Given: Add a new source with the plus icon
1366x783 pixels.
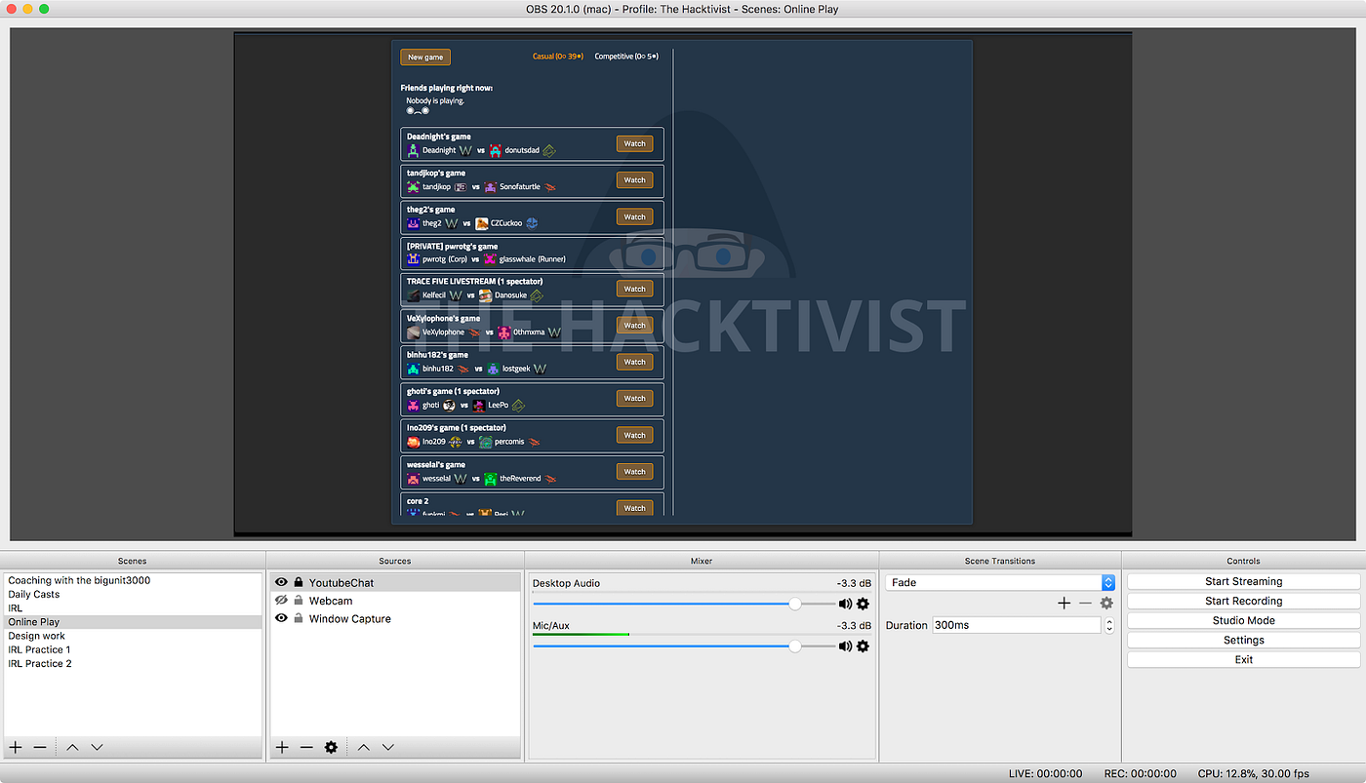Looking at the screenshot, I should click(x=282, y=747).
